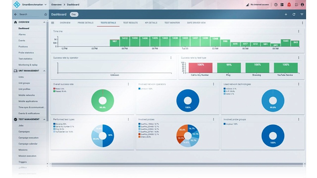Switch to the Probe Details tab
Image resolution: width=317 pixels, height=178 pixels.
85,23
